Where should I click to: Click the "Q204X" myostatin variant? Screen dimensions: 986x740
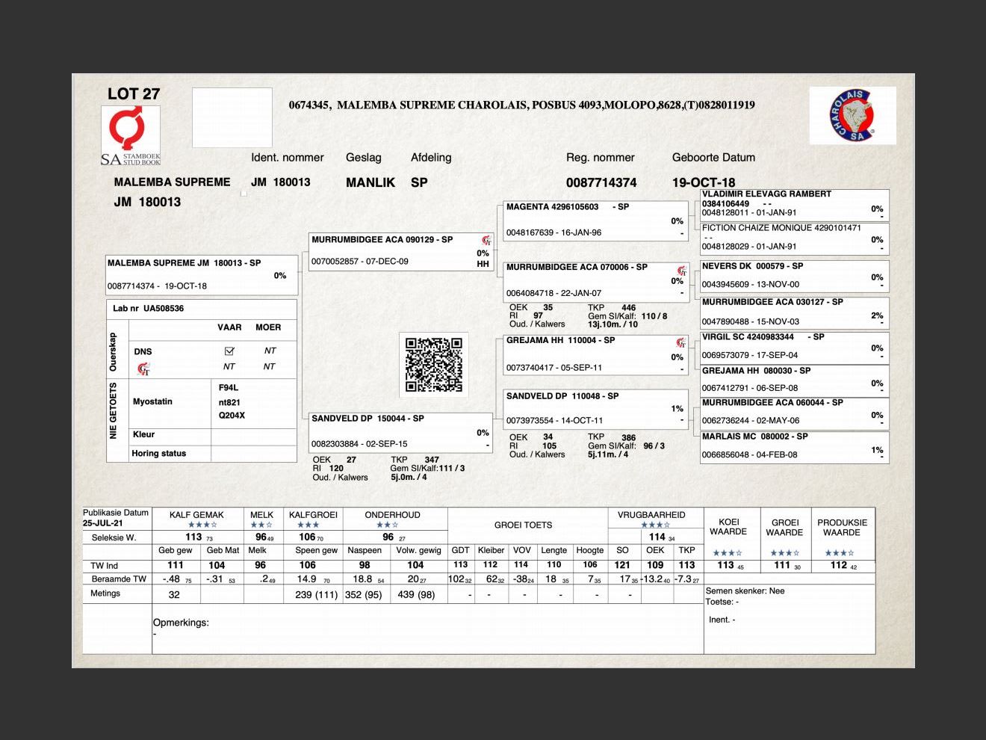click(x=232, y=416)
